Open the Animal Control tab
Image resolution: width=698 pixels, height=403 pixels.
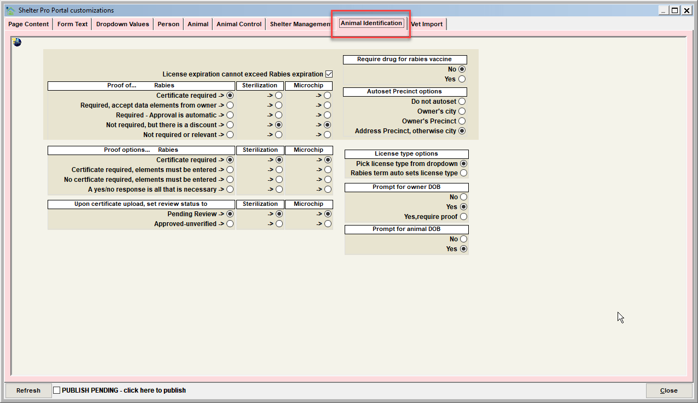[239, 24]
